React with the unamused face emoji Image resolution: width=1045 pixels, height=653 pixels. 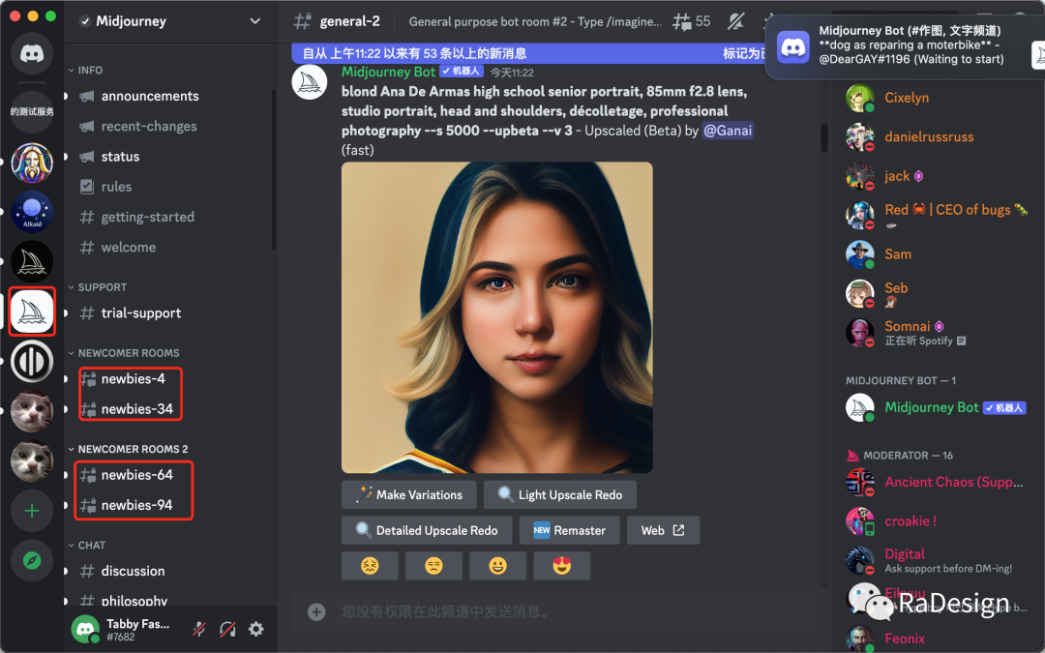click(x=433, y=566)
